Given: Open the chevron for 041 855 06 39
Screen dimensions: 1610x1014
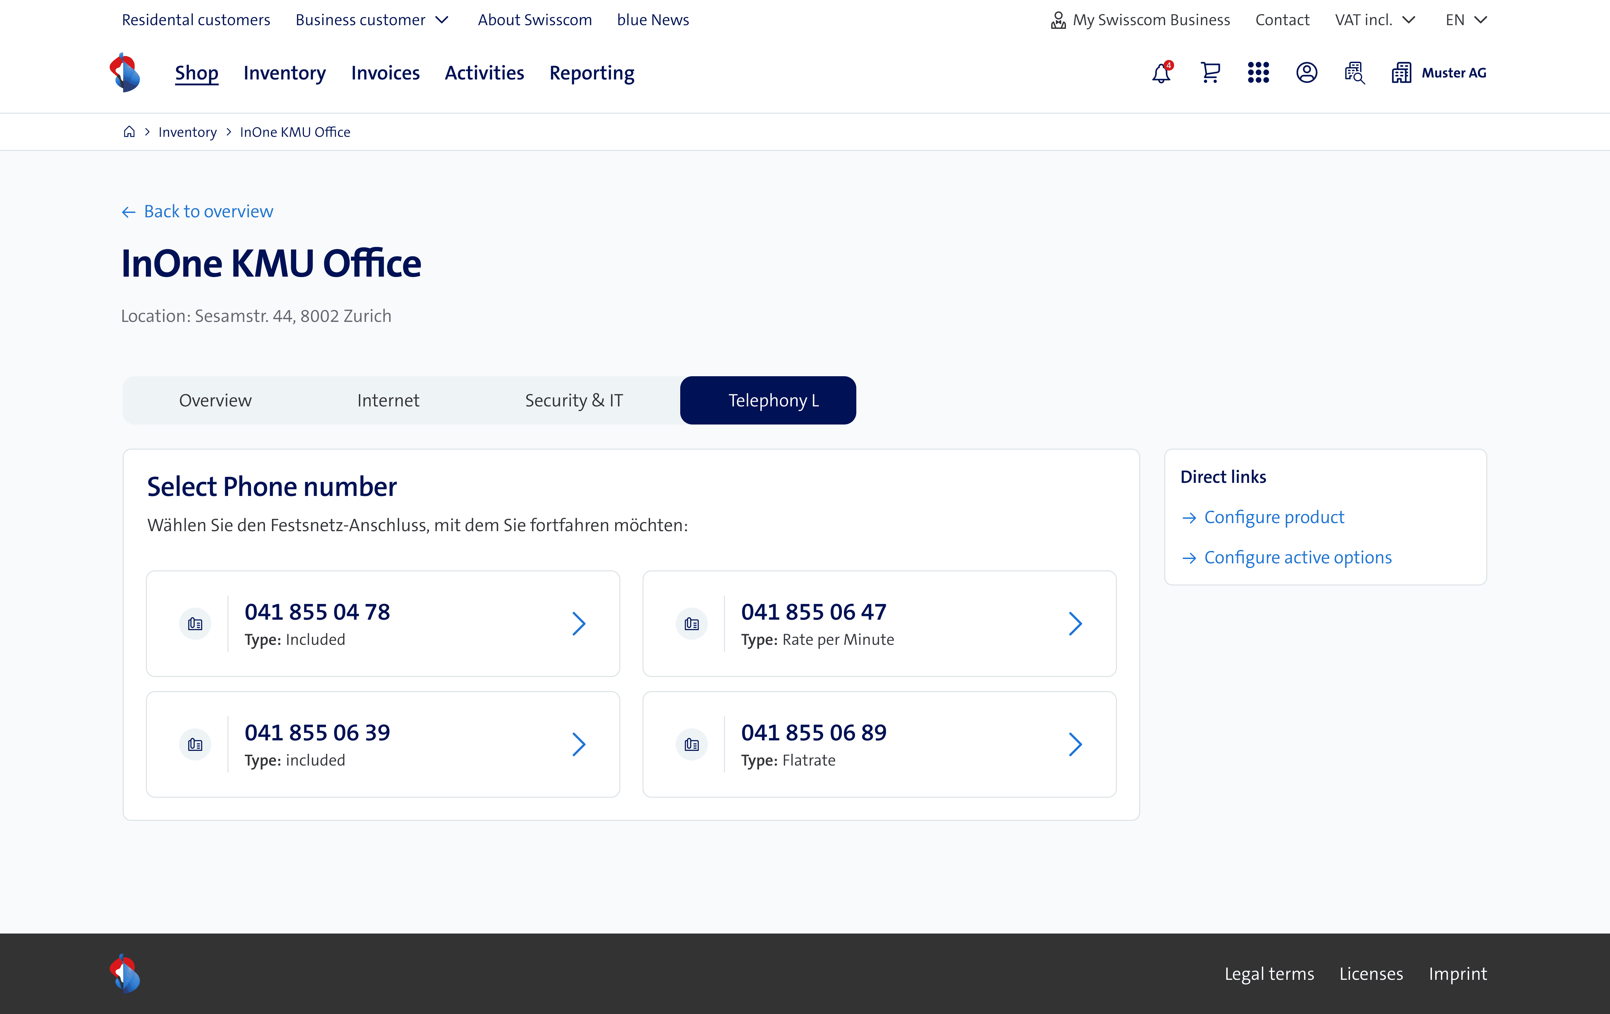Looking at the screenshot, I should point(579,745).
